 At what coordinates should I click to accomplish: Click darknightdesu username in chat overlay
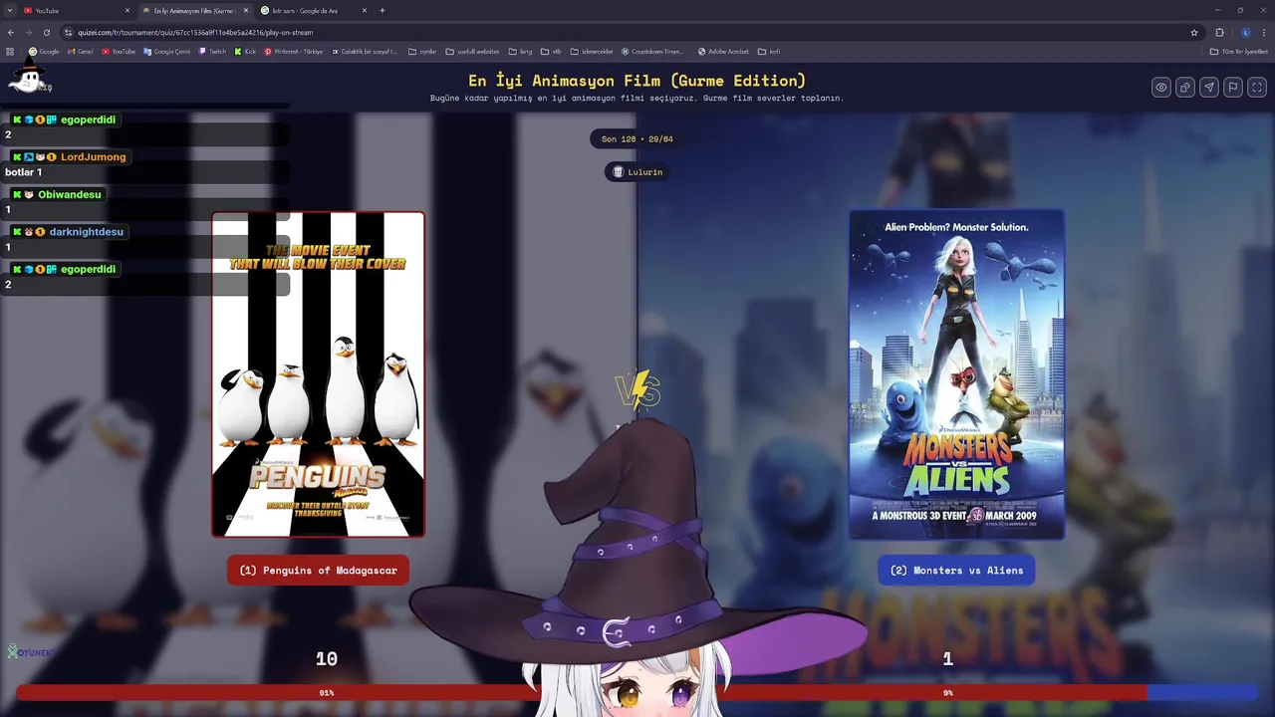[x=86, y=231]
